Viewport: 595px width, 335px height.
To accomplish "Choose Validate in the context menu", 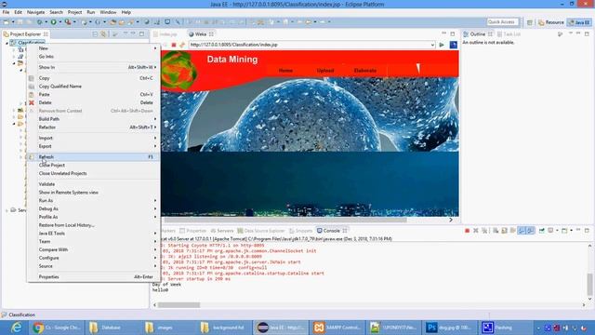I will coord(93,184).
